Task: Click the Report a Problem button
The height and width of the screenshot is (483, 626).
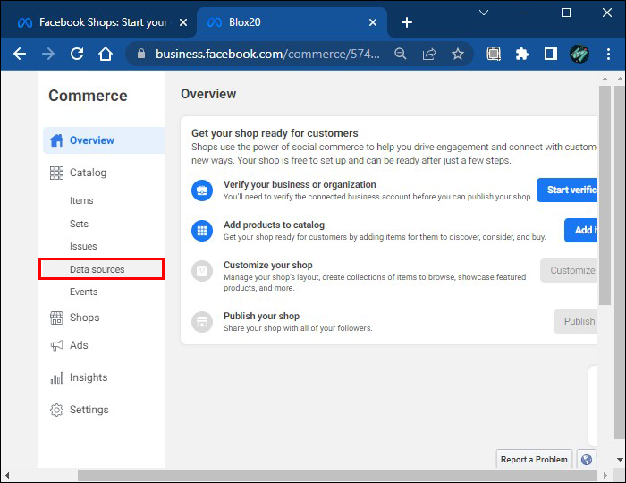Action: pos(534,460)
